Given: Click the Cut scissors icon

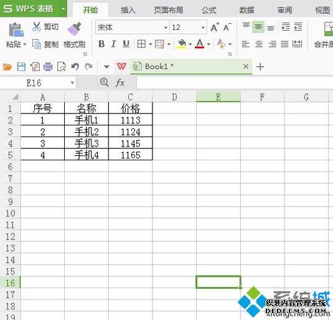Looking at the screenshot, I should (x=37, y=27).
